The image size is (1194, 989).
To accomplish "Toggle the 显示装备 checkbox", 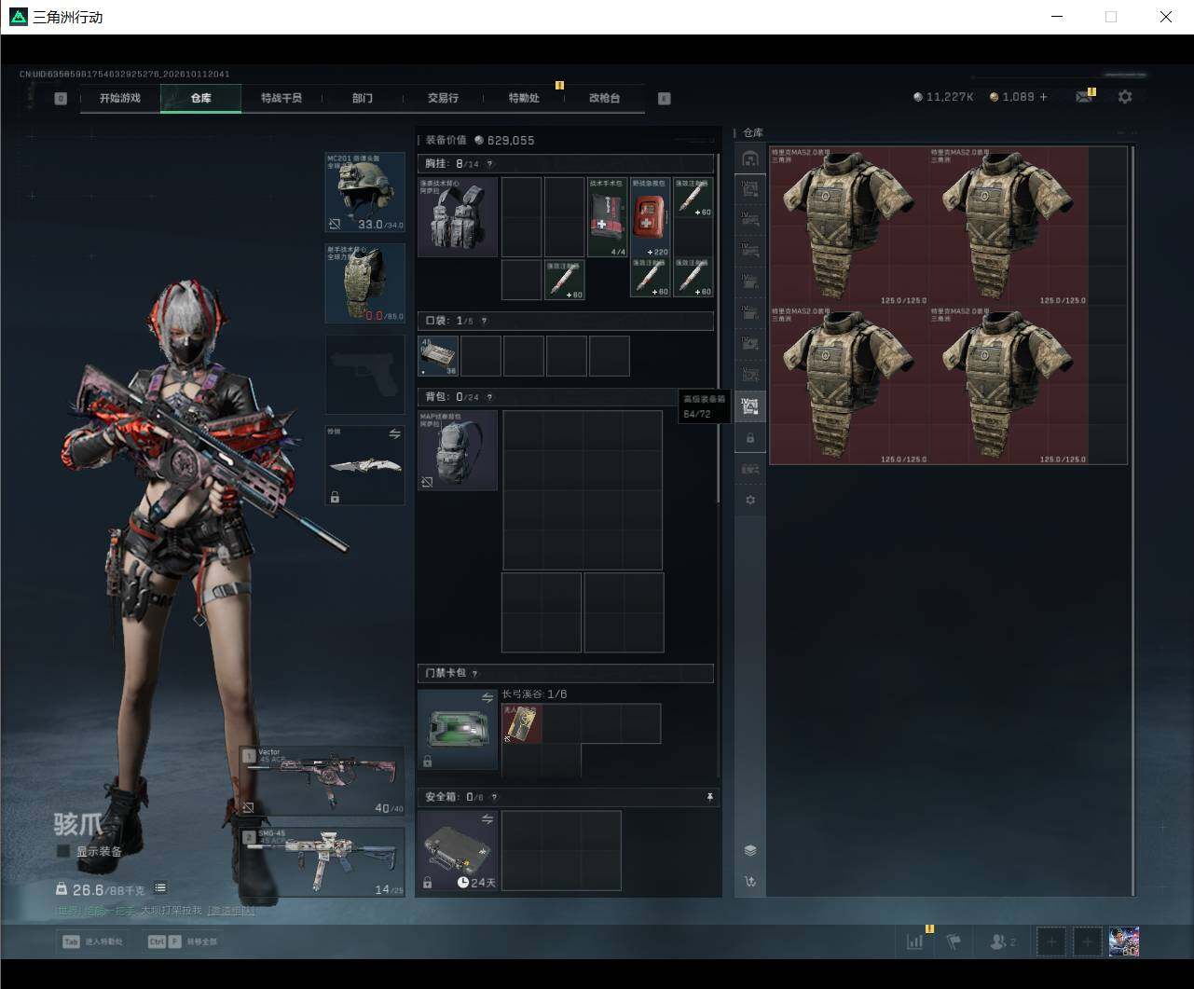I will coord(63,851).
